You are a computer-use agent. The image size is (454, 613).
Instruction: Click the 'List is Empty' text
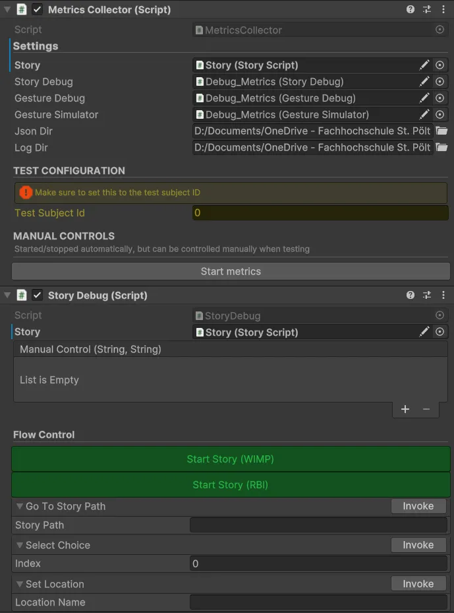coord(49,380)
